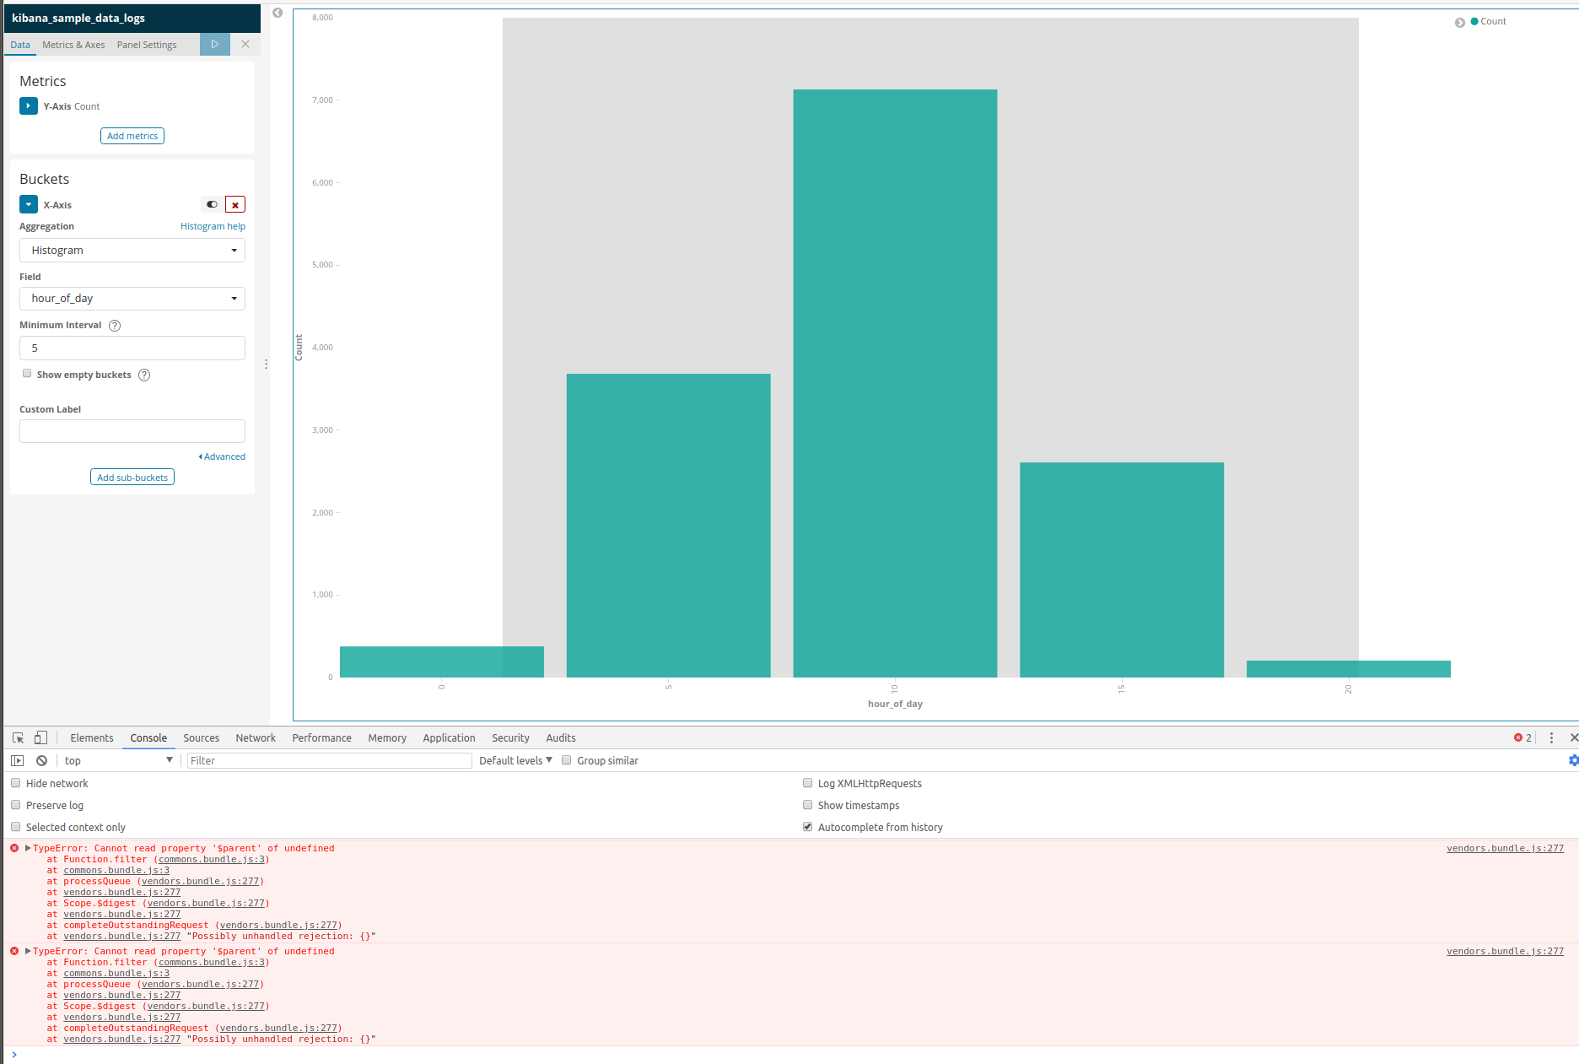
Task: Open the Histogram aggregation dropdown
Action: click(x=132, y=250)
